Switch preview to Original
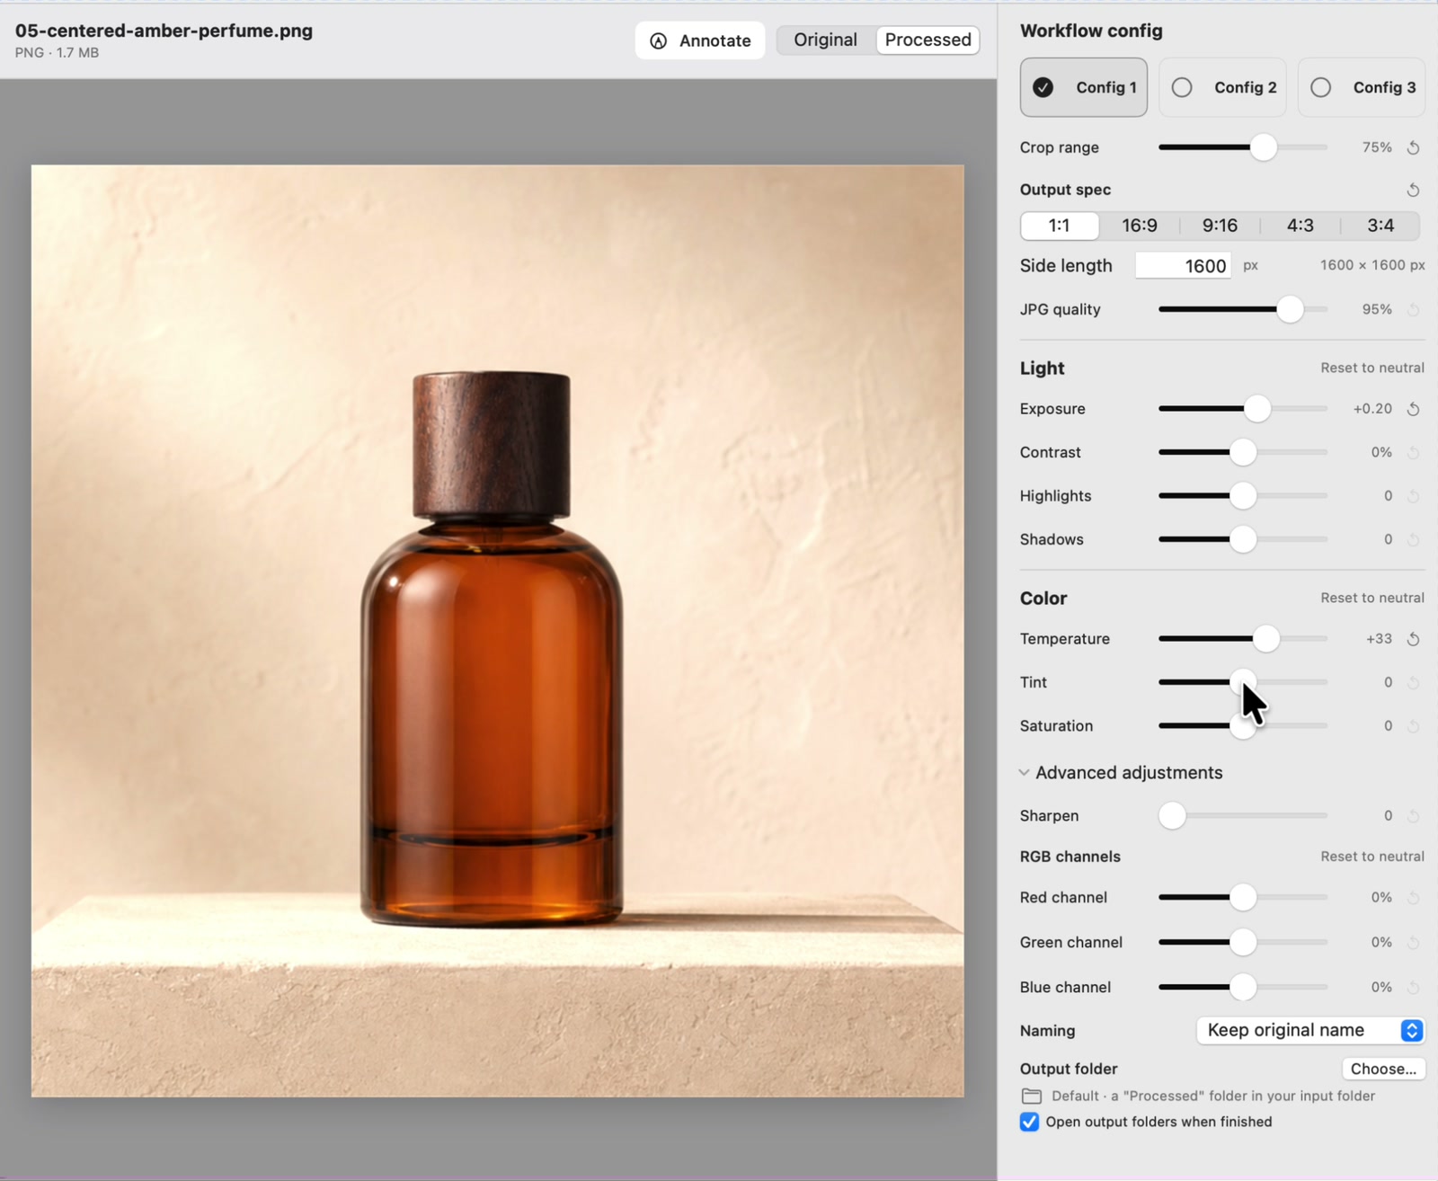This screenshot has height=1181, width=1438. (825, 40)
